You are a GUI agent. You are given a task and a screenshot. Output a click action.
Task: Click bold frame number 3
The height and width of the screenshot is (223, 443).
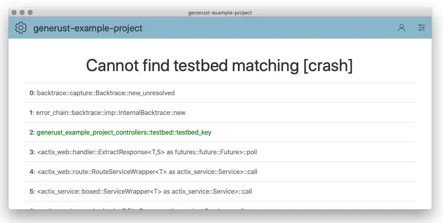click(31, 152)
